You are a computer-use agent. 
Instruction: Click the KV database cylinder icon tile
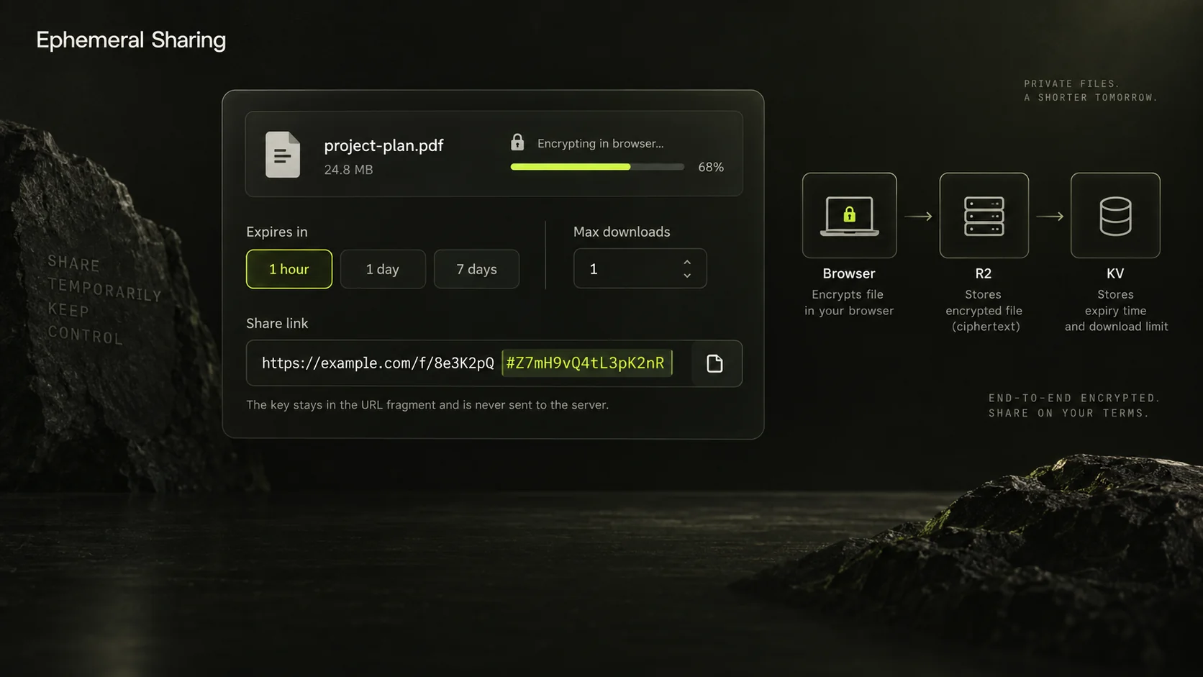point(1115,215)
